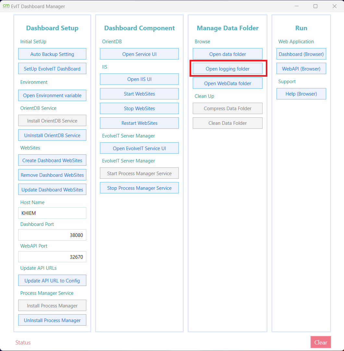Open Environment variable settings
344x351 pixels.
[52, 95]
